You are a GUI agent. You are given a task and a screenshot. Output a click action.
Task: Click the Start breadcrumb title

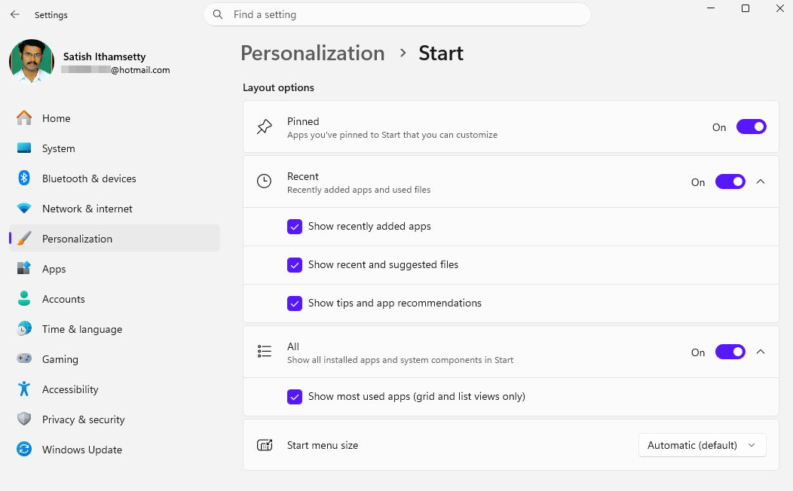click(x=441, y=53)
